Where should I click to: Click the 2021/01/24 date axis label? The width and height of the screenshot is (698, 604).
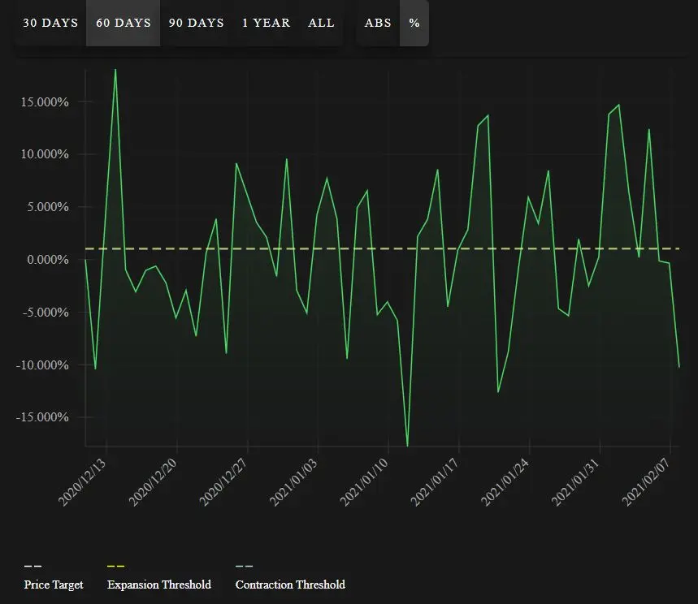[505, 482]
